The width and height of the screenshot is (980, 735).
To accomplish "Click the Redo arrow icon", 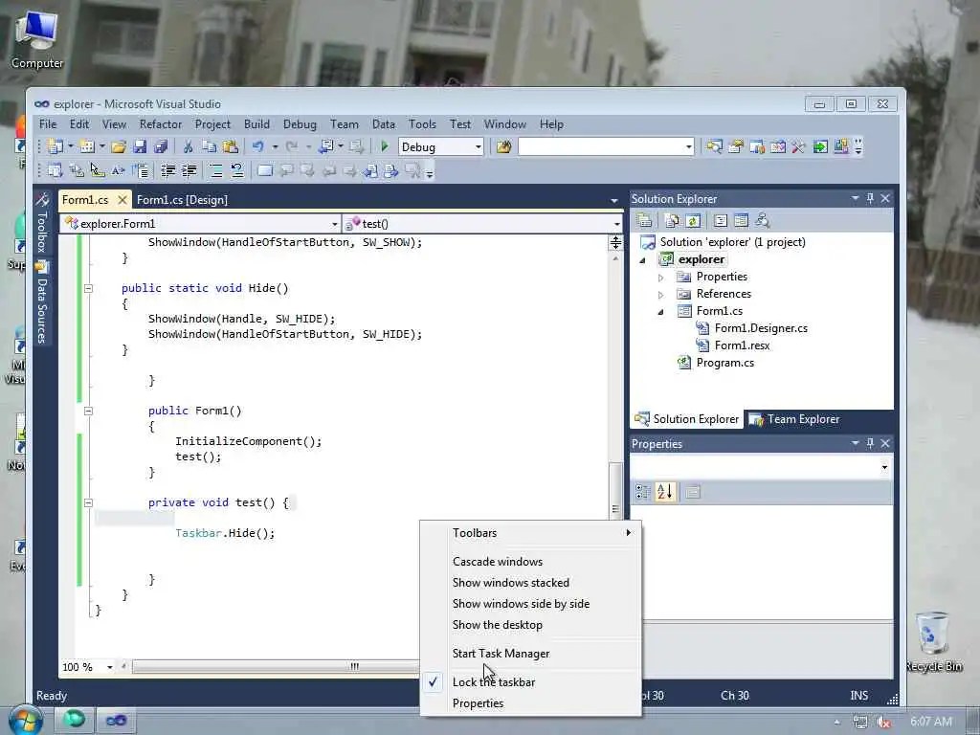I will pos(291,146).
